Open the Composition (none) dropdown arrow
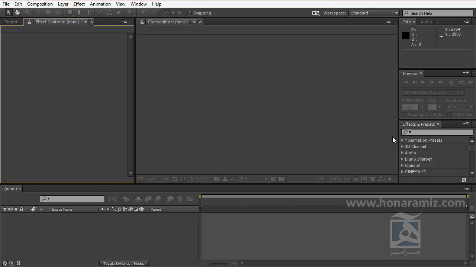The width and height of the screenshot is (476, 267). click(194, 22)
